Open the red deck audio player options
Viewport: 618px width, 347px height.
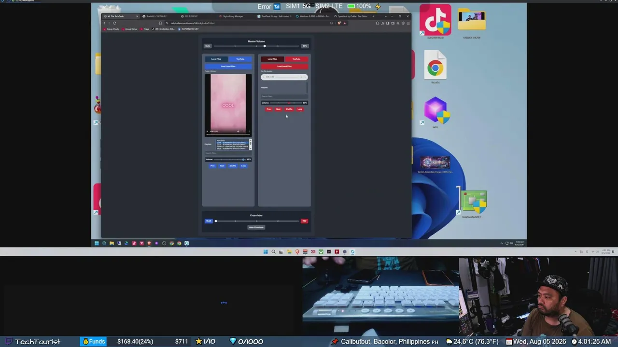click(305, 77)
